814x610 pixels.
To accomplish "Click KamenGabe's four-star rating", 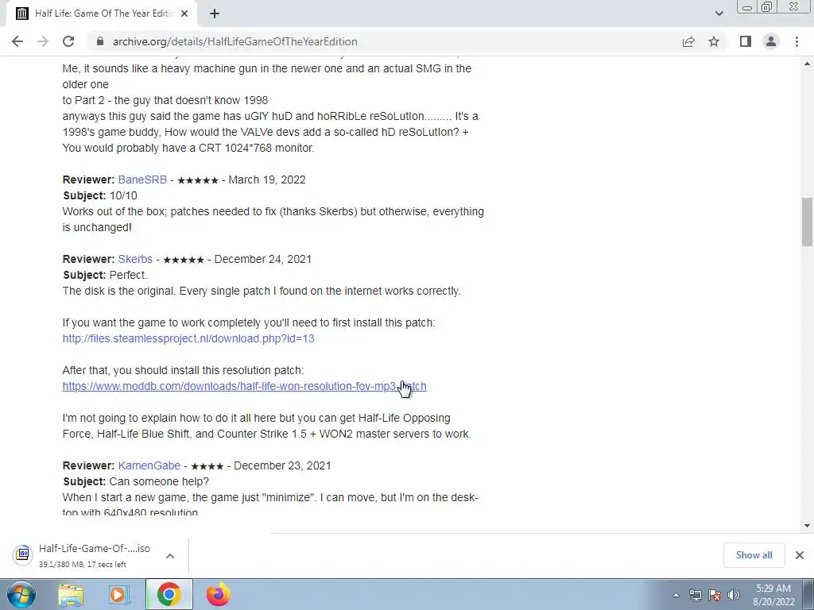I will (x=207, y=466).
